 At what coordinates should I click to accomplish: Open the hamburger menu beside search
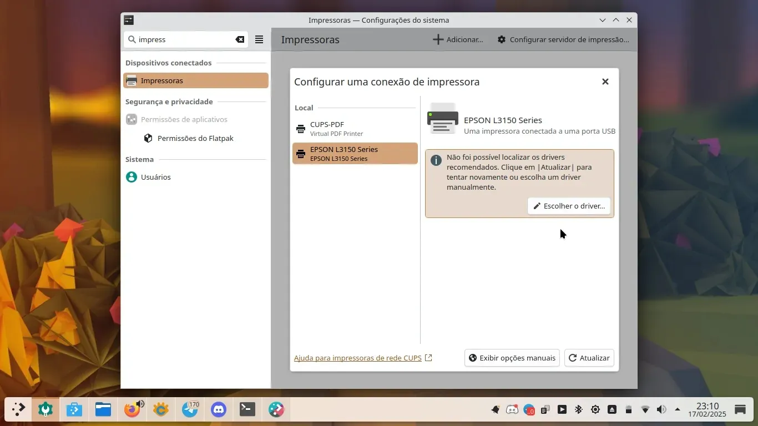pos(259,39)
